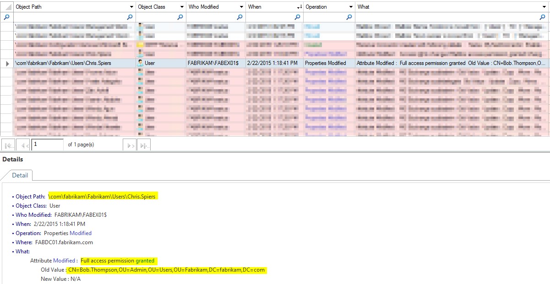Click the filter search icon under Who Modified
The image size is (550, 284).
click(240, 17)
